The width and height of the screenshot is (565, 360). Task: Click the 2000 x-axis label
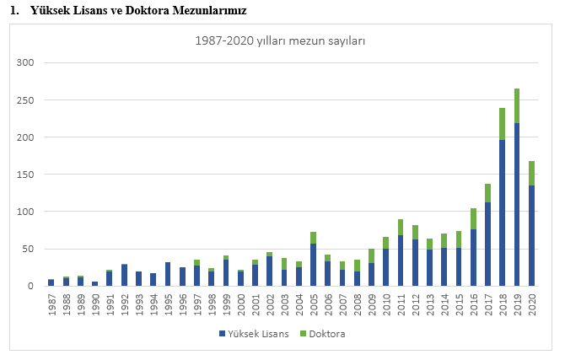pos(241,305)
